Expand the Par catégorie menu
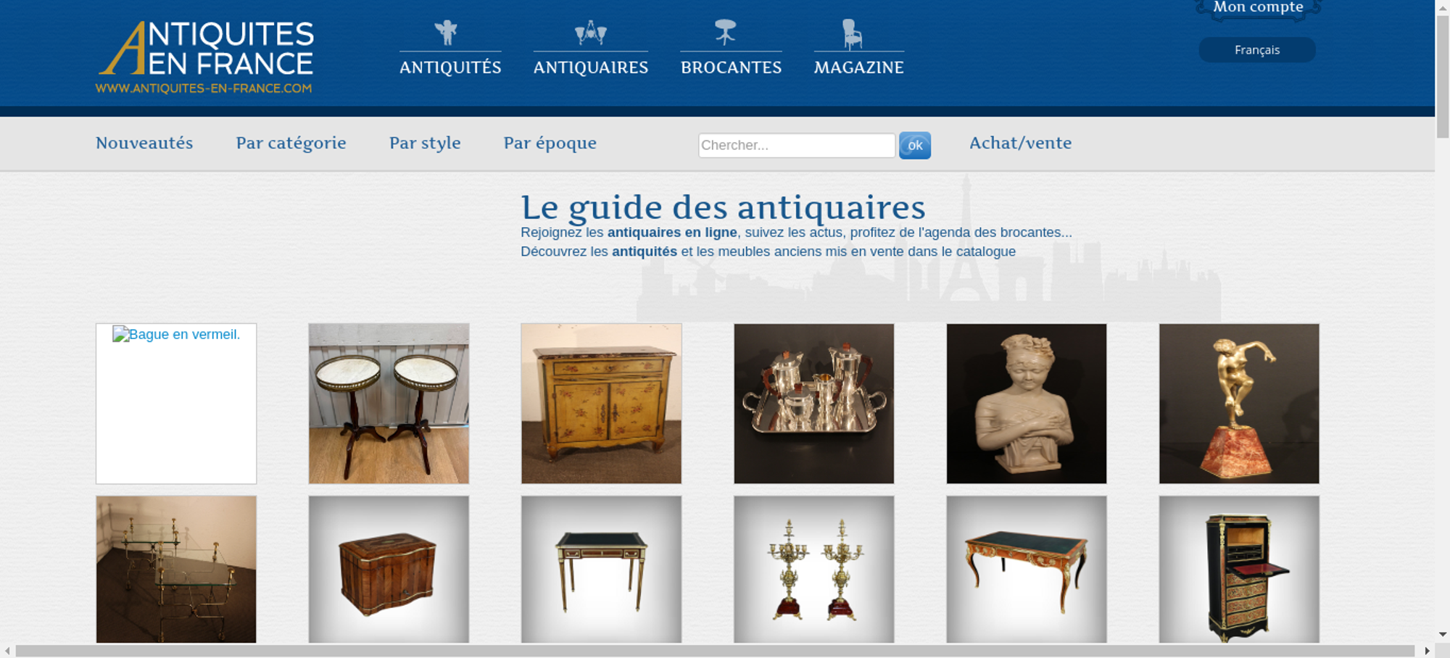The width and height of the screenshot is (1450, 658). (x=291, y=143)
